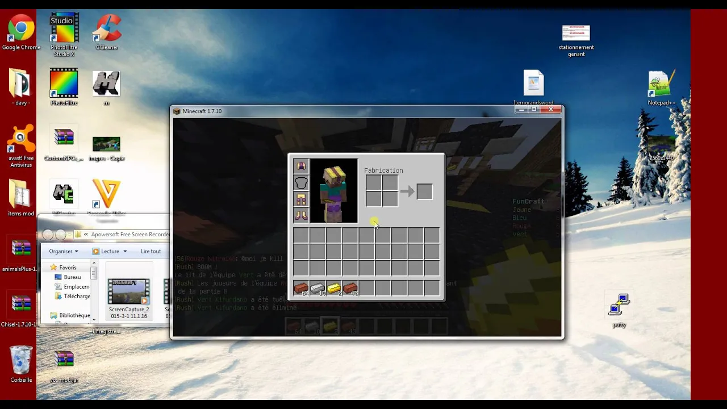
Task: Pick up the iron ingot stack of 10
Action: [317, 289]
